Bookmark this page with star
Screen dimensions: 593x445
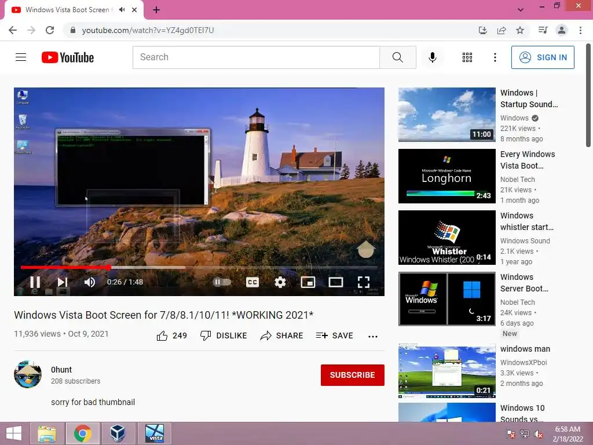point(520,30)
